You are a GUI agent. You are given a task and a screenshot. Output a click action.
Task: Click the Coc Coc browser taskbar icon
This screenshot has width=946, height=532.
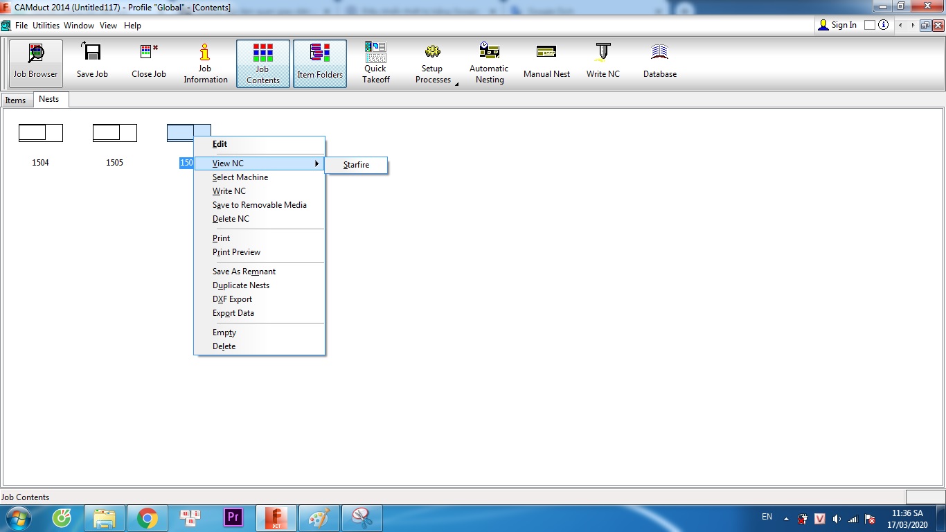click(x=62, y=518)
